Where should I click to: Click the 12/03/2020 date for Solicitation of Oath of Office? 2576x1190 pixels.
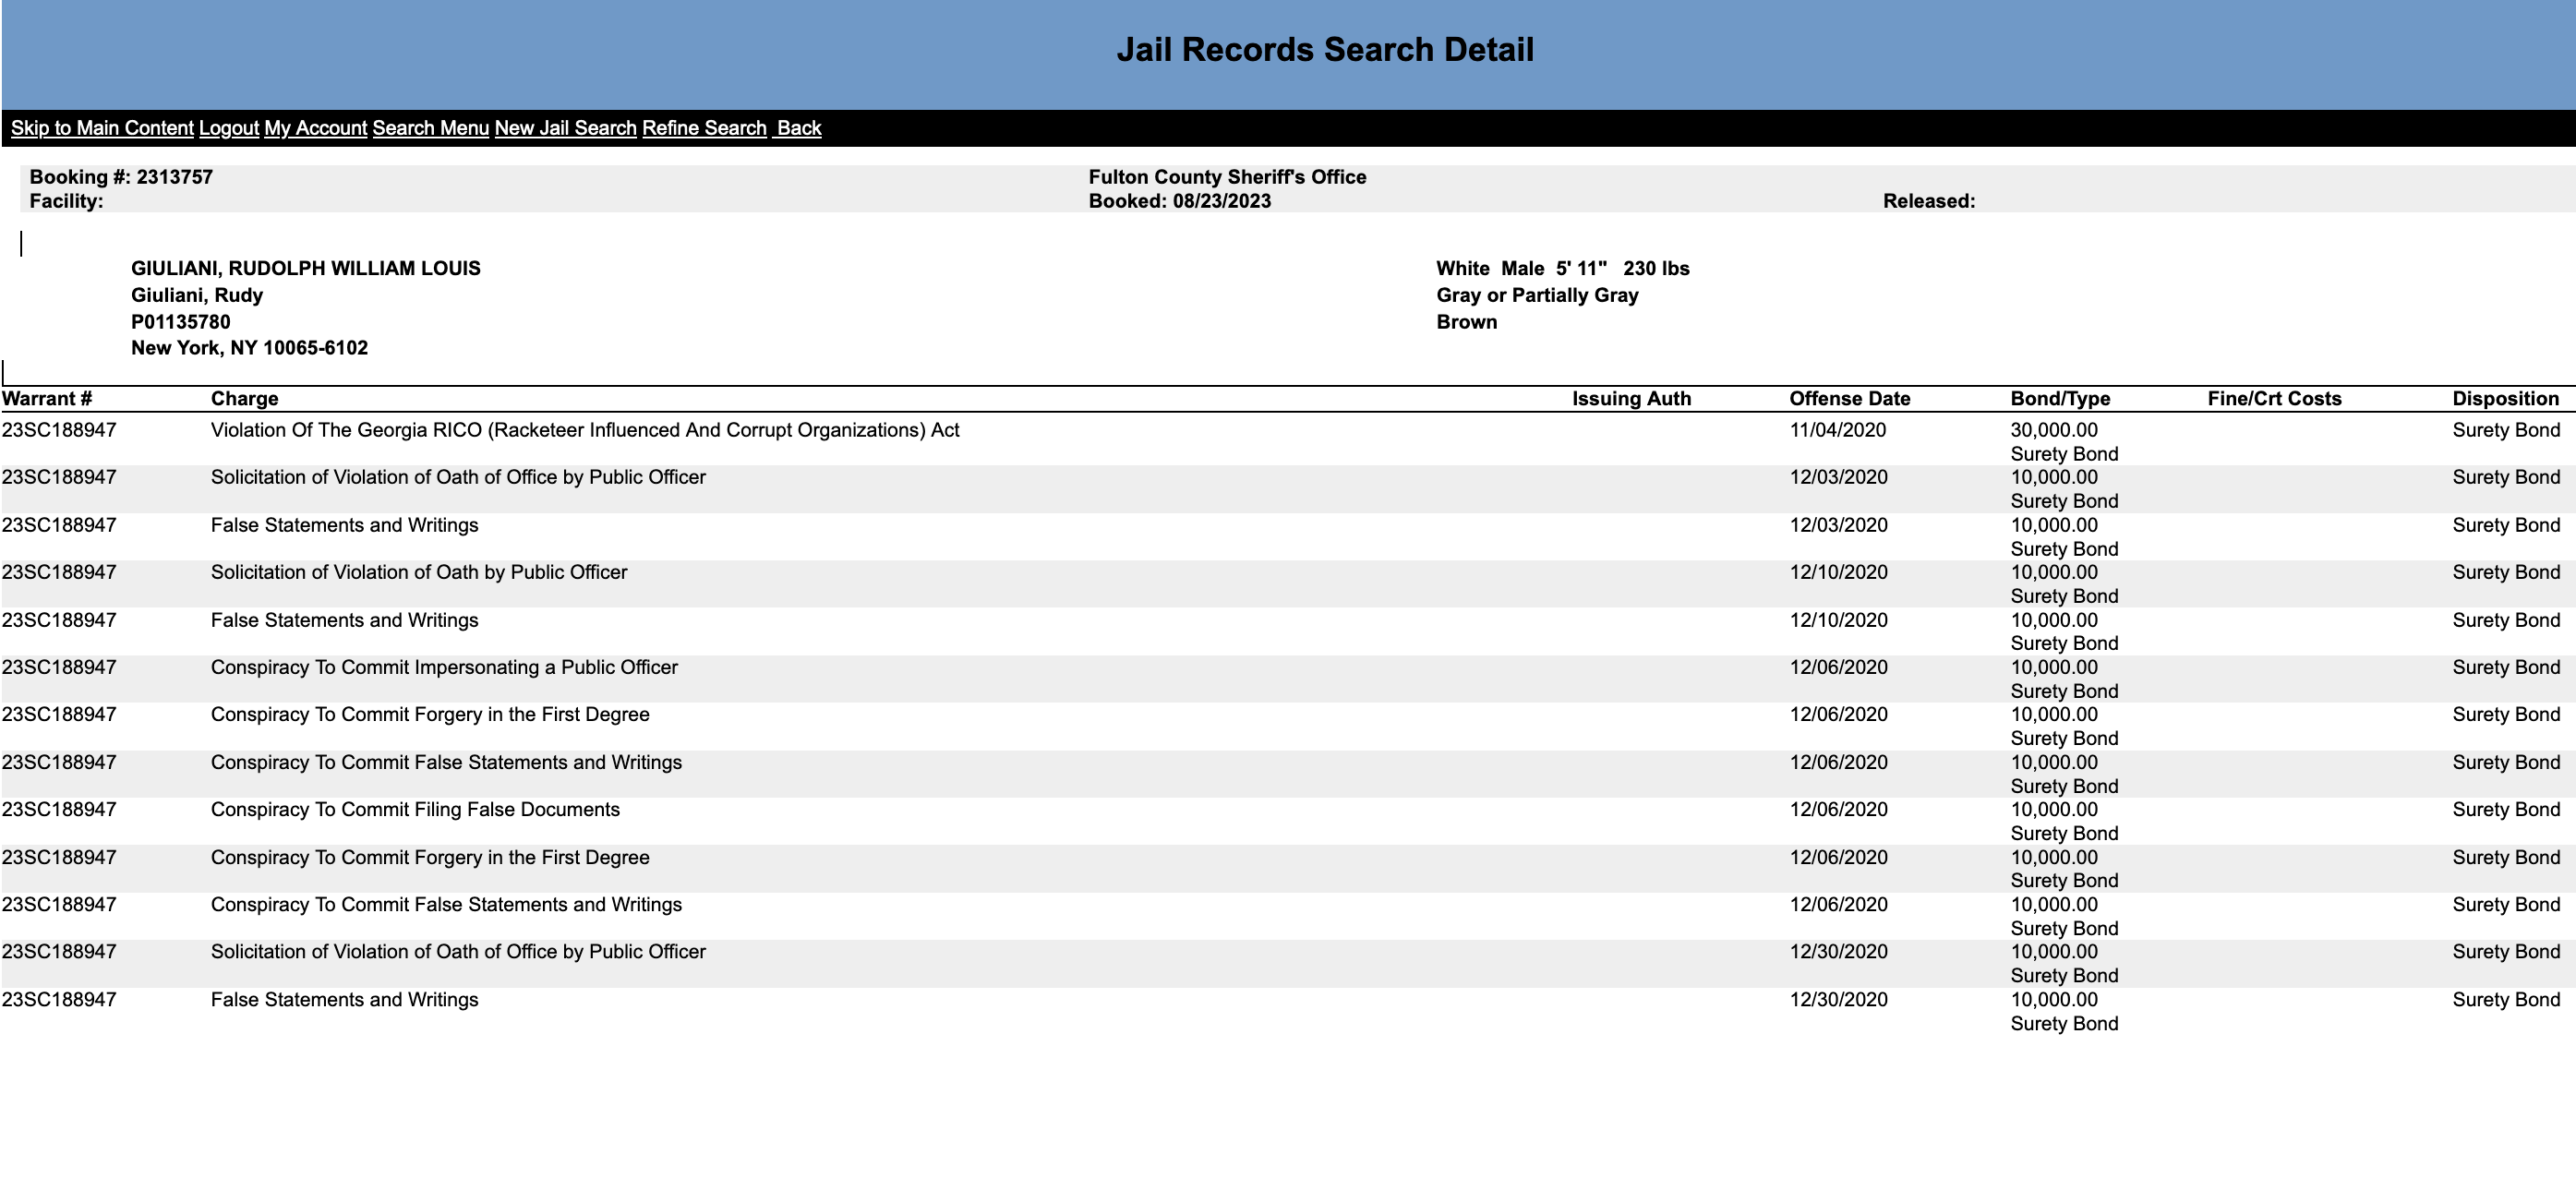(x=1838, y=477)
